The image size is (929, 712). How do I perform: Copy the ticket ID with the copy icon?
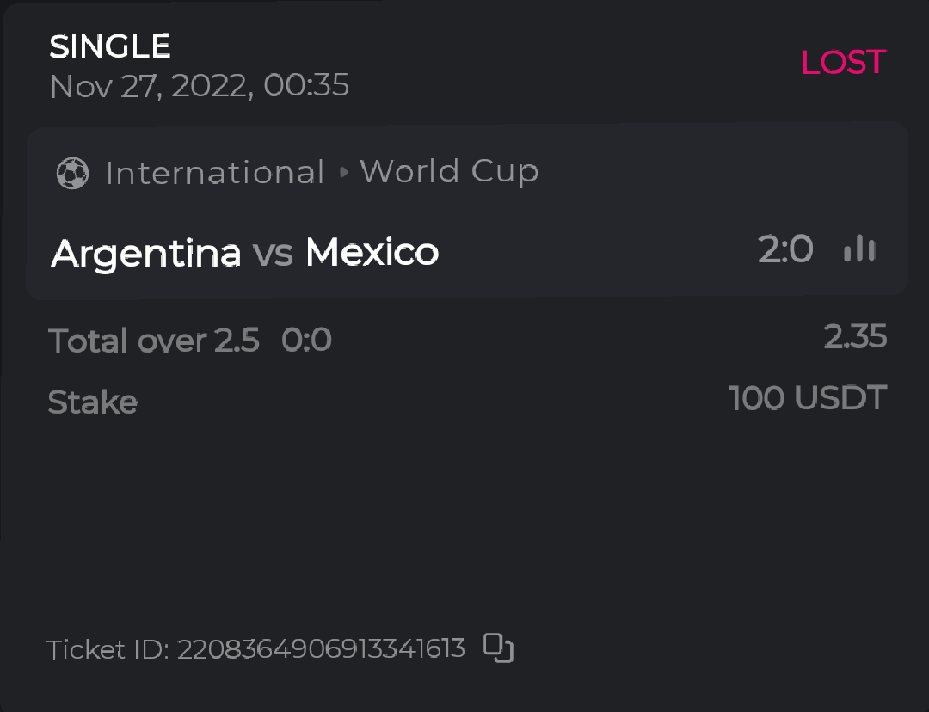click(498, 648)
